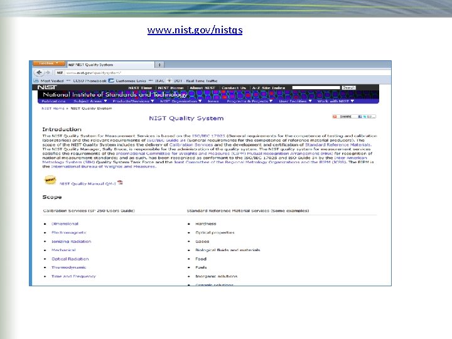Open the NIST Quality Manual QM-I link
Viewport: 452px width, 339px height.
[88, 183]
